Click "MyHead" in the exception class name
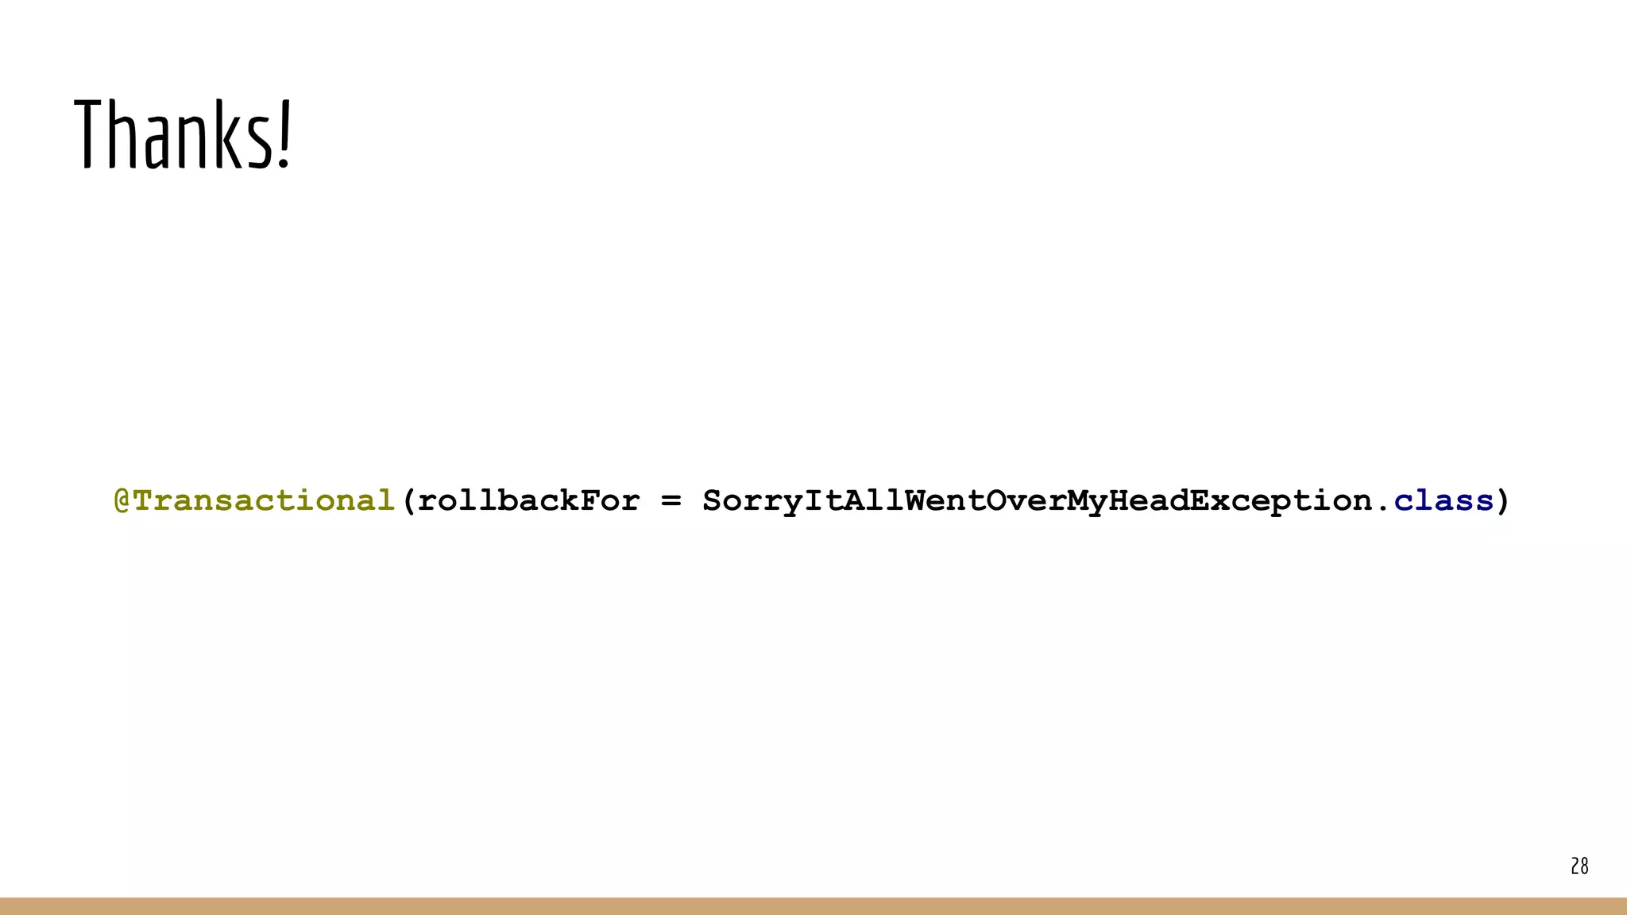 [x=1128, y=502]
